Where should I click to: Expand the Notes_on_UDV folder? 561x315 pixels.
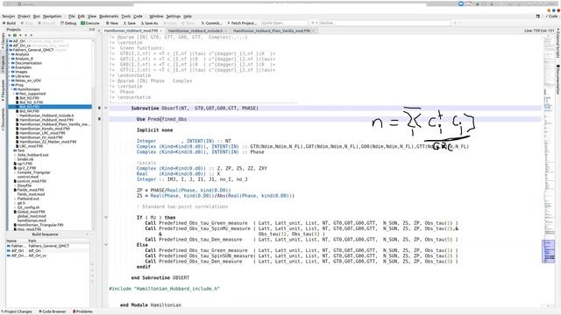(x=10, y=80)
